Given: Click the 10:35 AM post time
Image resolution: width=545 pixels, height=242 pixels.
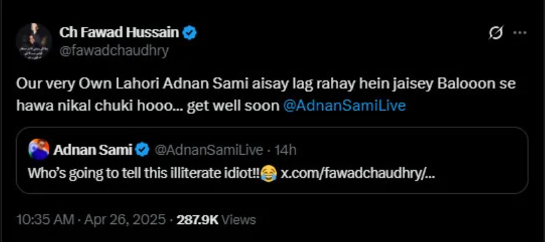Looking at the screenshot, I should (45, 220).
